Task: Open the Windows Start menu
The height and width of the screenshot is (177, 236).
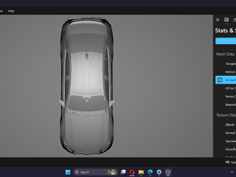Action: click(68, 172)
